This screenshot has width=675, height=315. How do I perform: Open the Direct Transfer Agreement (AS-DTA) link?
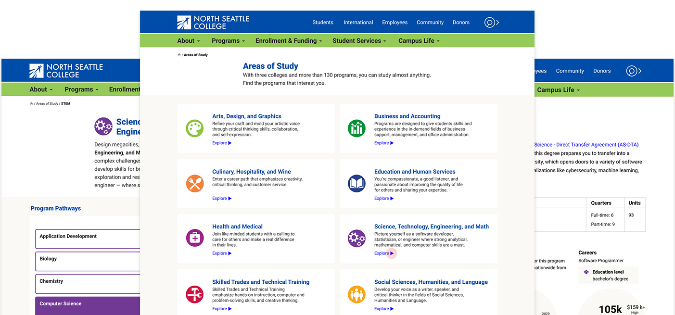tap(586, 145)
